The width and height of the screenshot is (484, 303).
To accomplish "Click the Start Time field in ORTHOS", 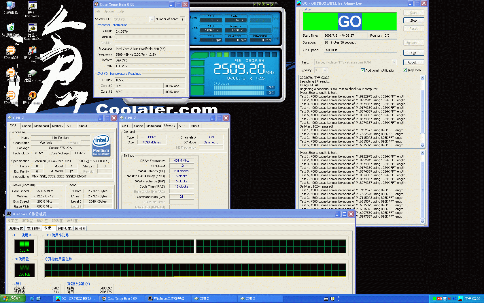I will pos(346,35).
